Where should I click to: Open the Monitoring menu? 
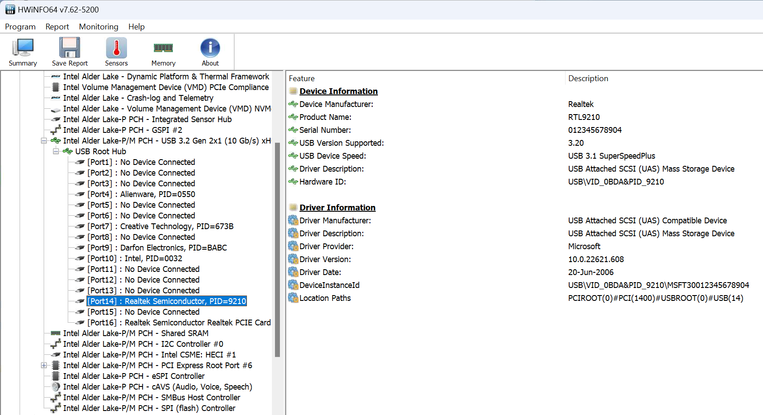98,27
